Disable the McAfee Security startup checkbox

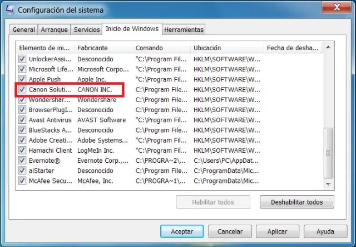click(x=22, y=181)
